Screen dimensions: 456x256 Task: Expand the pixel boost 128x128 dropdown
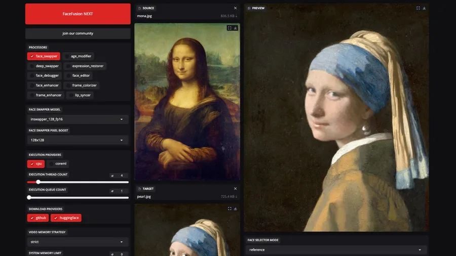coord(79,140)
